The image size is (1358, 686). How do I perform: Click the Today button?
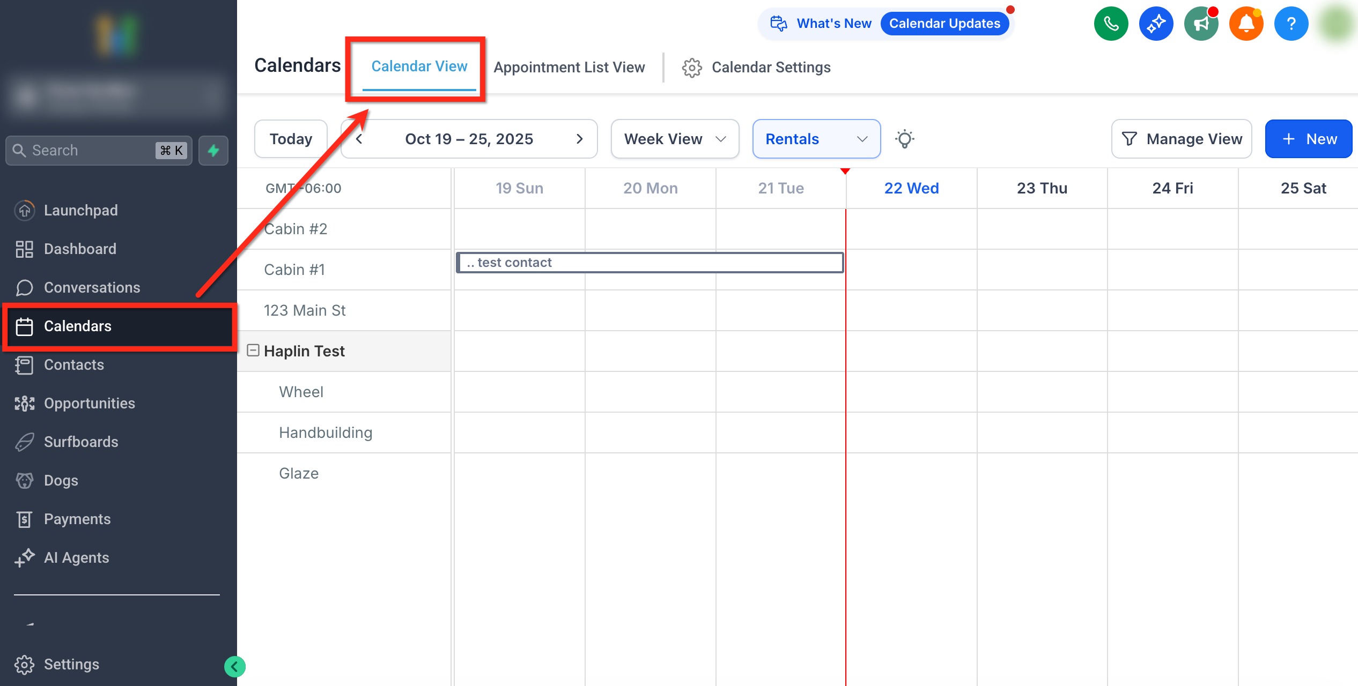click(291, 139)
